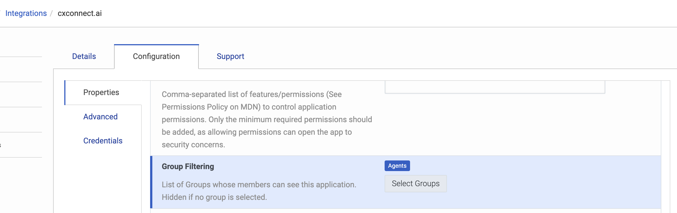Click the 'Comma-separated list of features/permissions' text
This screenshot has height=213, width=677.
coord(252,94)
